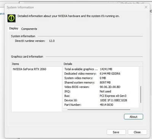The image size is (152, 139).
Task: Click the horizontal scrollbar under Details list
Action: tap(99, 110)
